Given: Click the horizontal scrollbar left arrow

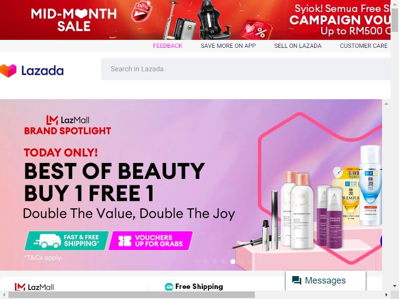Looking at the screenshot, I should (4, 295).
